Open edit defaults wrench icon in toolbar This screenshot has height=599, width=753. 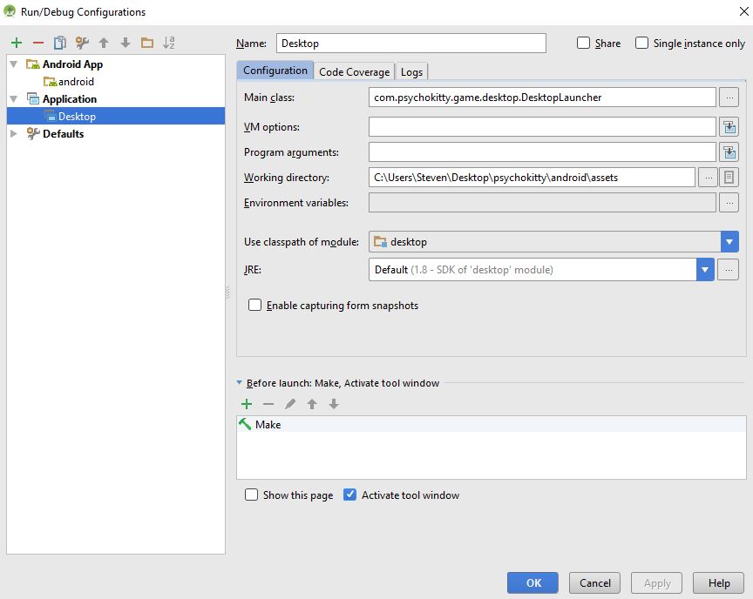coord(82,43)
